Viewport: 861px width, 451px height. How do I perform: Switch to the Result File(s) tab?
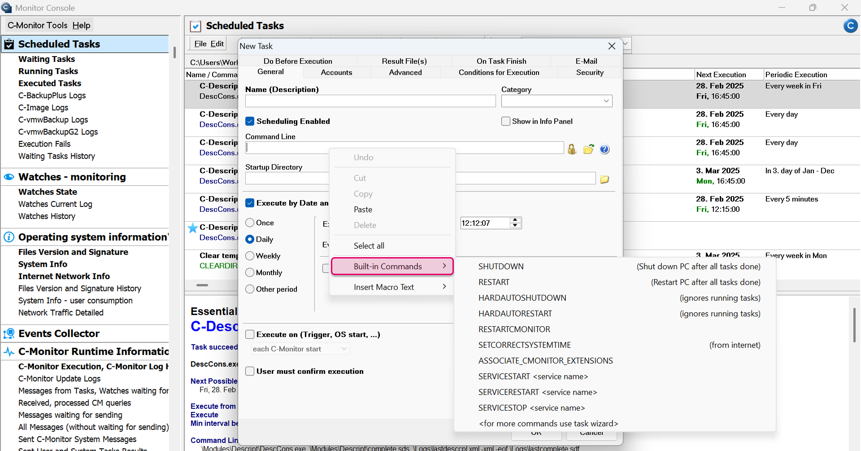(x=404, y=61)
